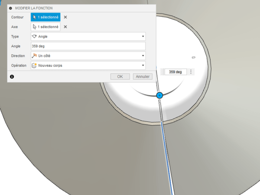This screenshot has height=195, width=260.
Task: Click the Angle input field in dialog
Action: [x=88, y=46]
